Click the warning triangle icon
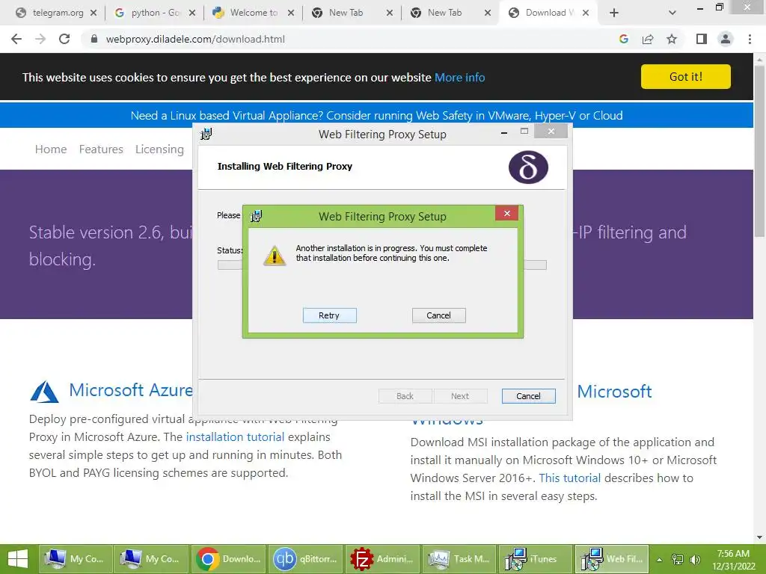Image resolution: width=766 pixels, height=574 pixels. click(275, 256)
